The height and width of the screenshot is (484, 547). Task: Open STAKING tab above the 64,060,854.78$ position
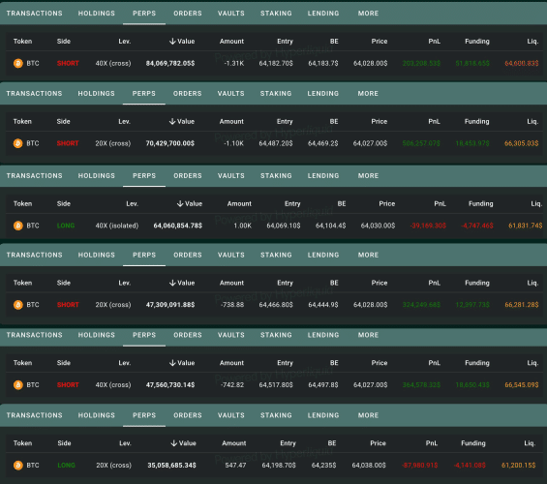point(276,176)
